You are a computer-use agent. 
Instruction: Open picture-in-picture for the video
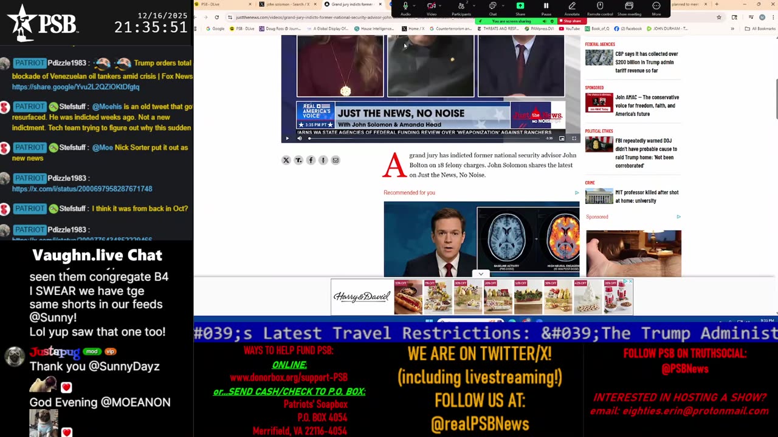click(562, 138)
